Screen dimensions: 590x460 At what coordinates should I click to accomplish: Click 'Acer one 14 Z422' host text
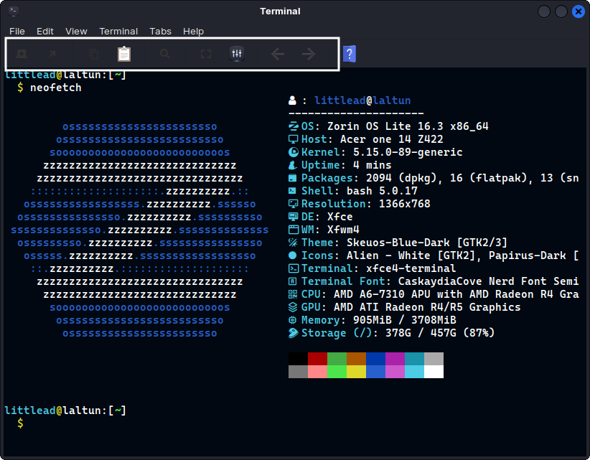[x=392, y=139]
